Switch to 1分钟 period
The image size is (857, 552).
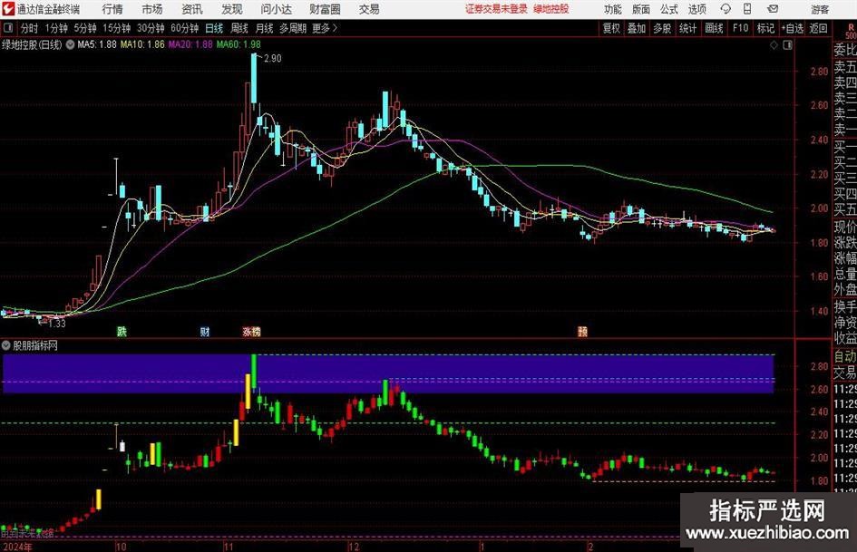(56, 28)
